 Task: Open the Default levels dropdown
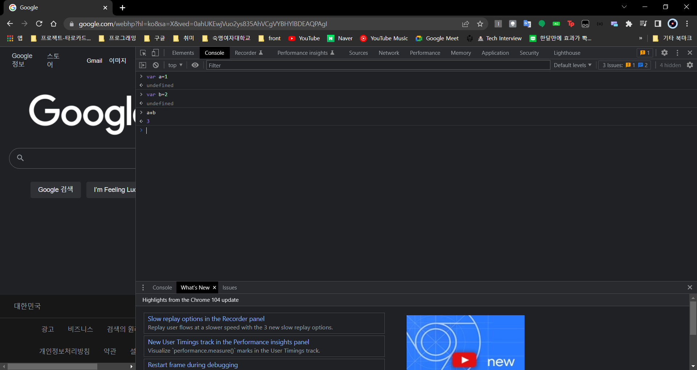click(x=572, y=65)
